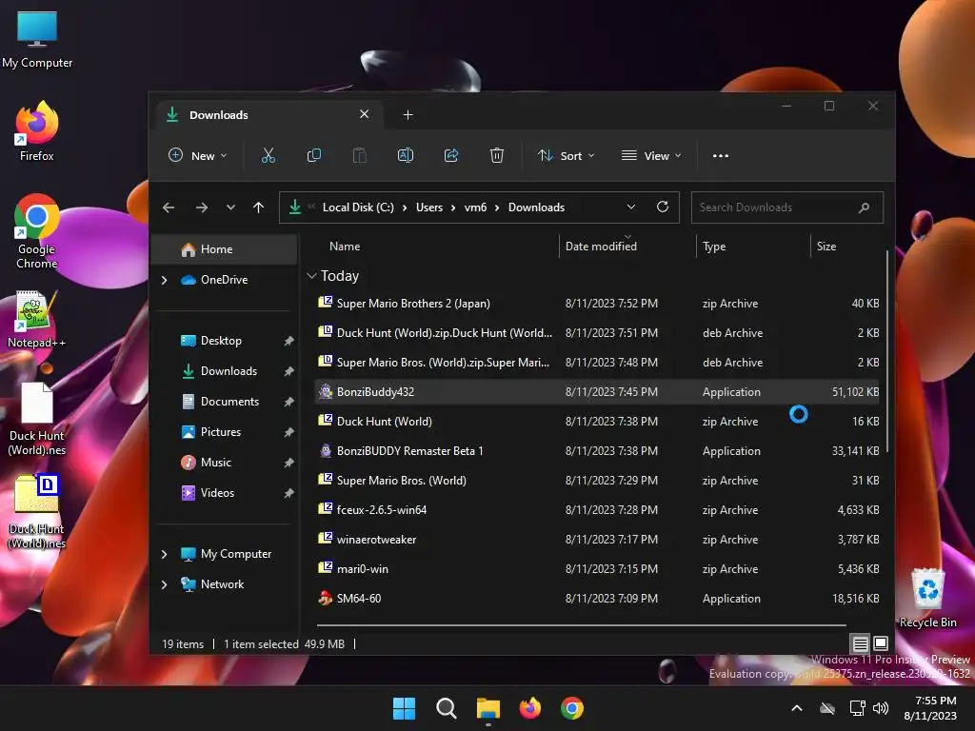
Task: Select fceux-2.6.5-win64 archive
Action: (597, 510)
